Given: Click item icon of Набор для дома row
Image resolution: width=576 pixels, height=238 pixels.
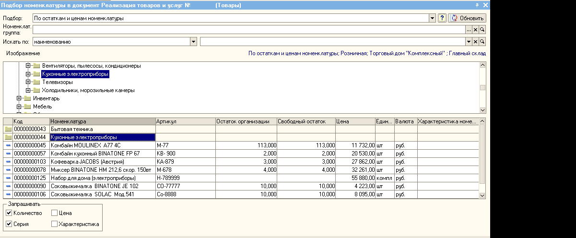Looking at the screenshot, I should [x=8, y=178].
